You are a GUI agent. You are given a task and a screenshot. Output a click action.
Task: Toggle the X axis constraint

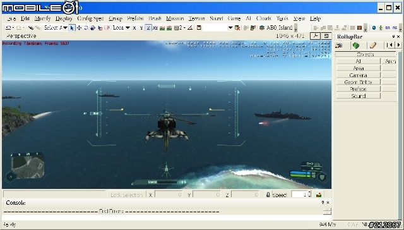(x=134, y=28)
